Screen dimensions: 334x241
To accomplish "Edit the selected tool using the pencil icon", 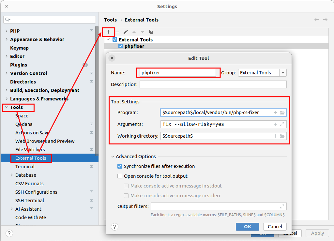I will click(126, 32).
